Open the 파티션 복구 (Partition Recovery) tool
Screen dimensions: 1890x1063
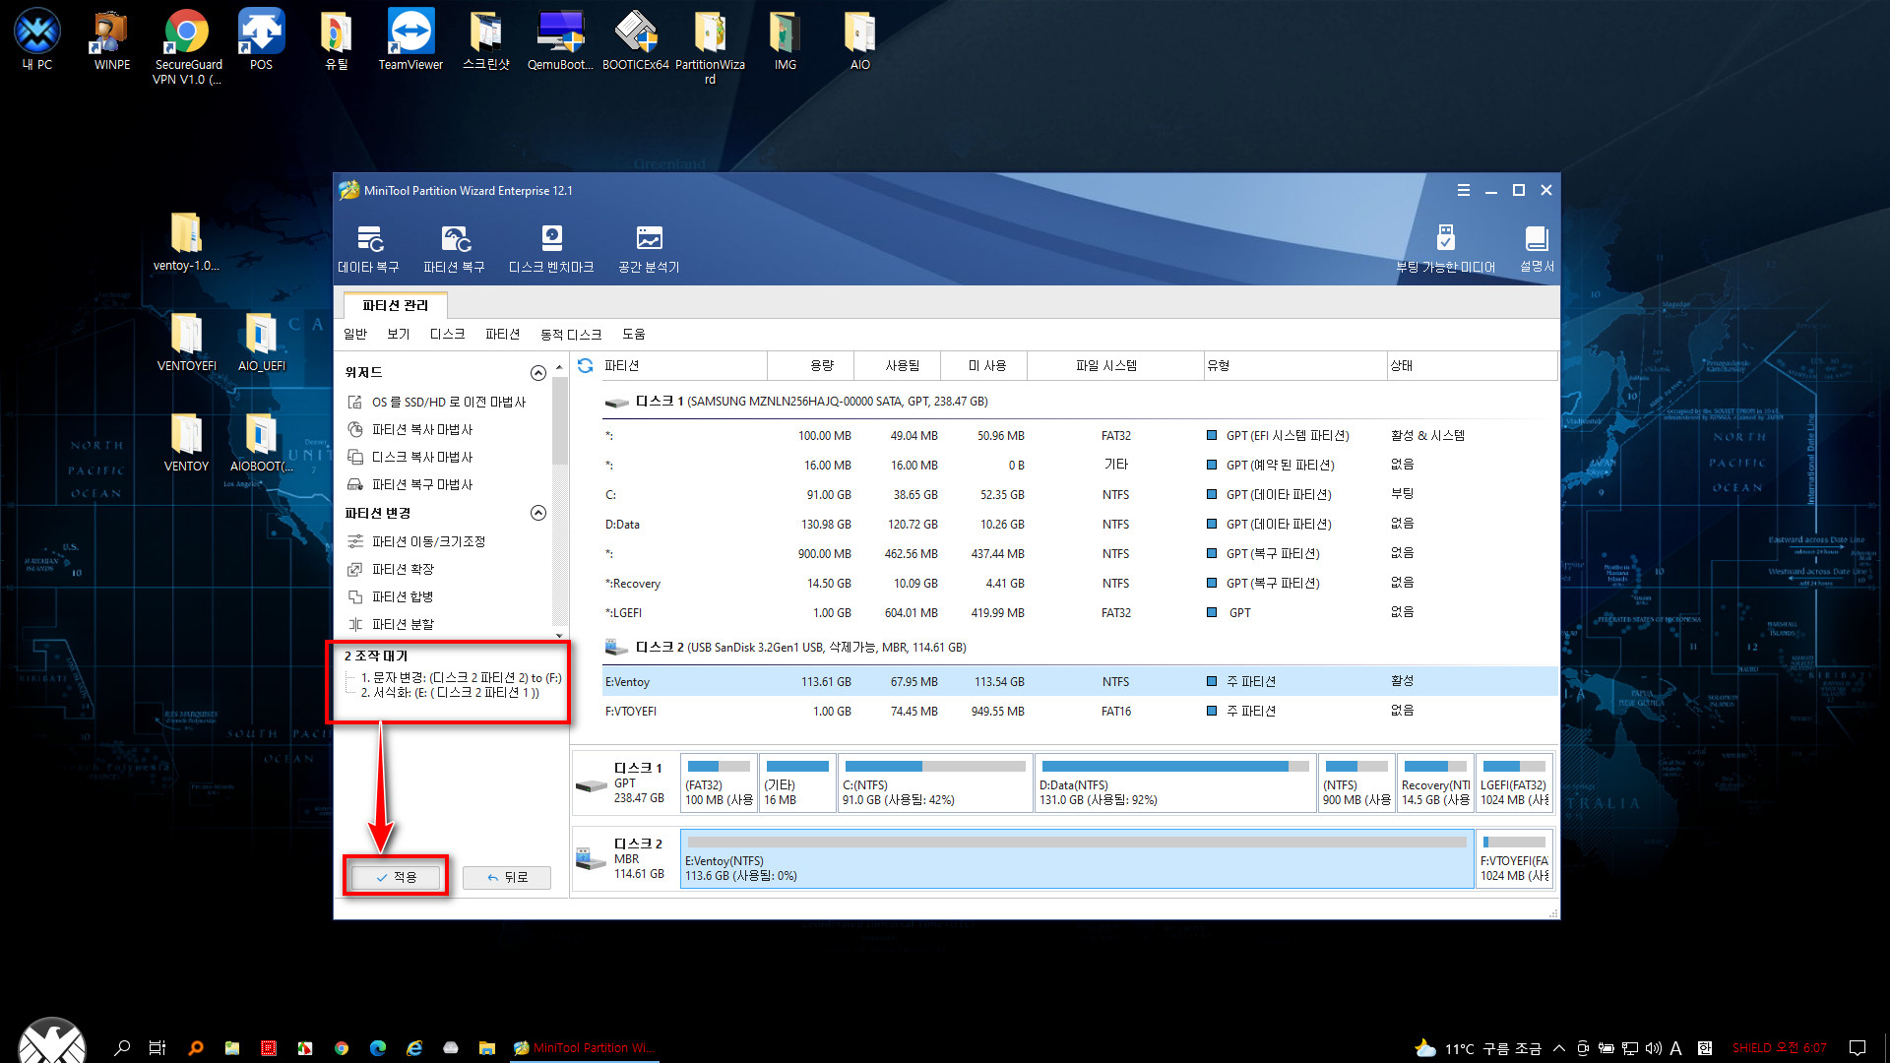[x=454, y=249]
